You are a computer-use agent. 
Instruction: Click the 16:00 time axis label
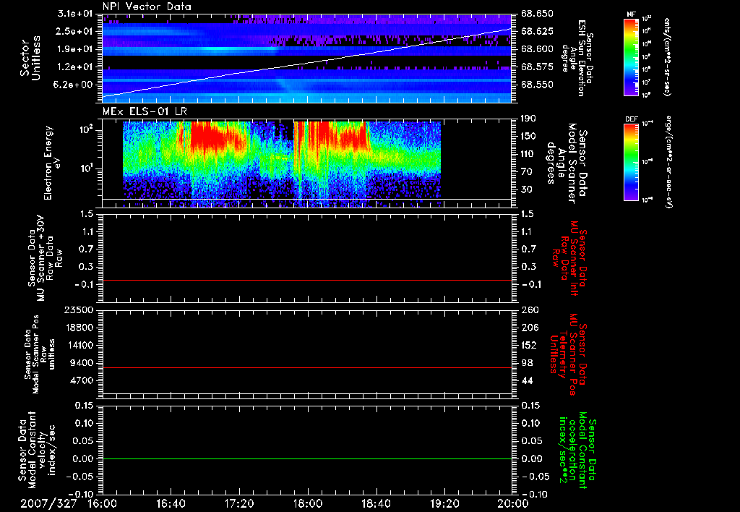(x=103, y=503)
